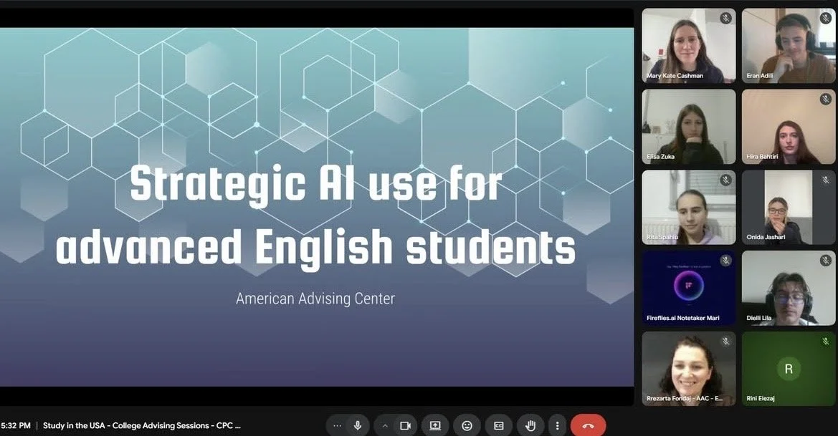Screen dimensions: 838x436
Task: Raise hand using the hand icon
Action: (530, 425)
